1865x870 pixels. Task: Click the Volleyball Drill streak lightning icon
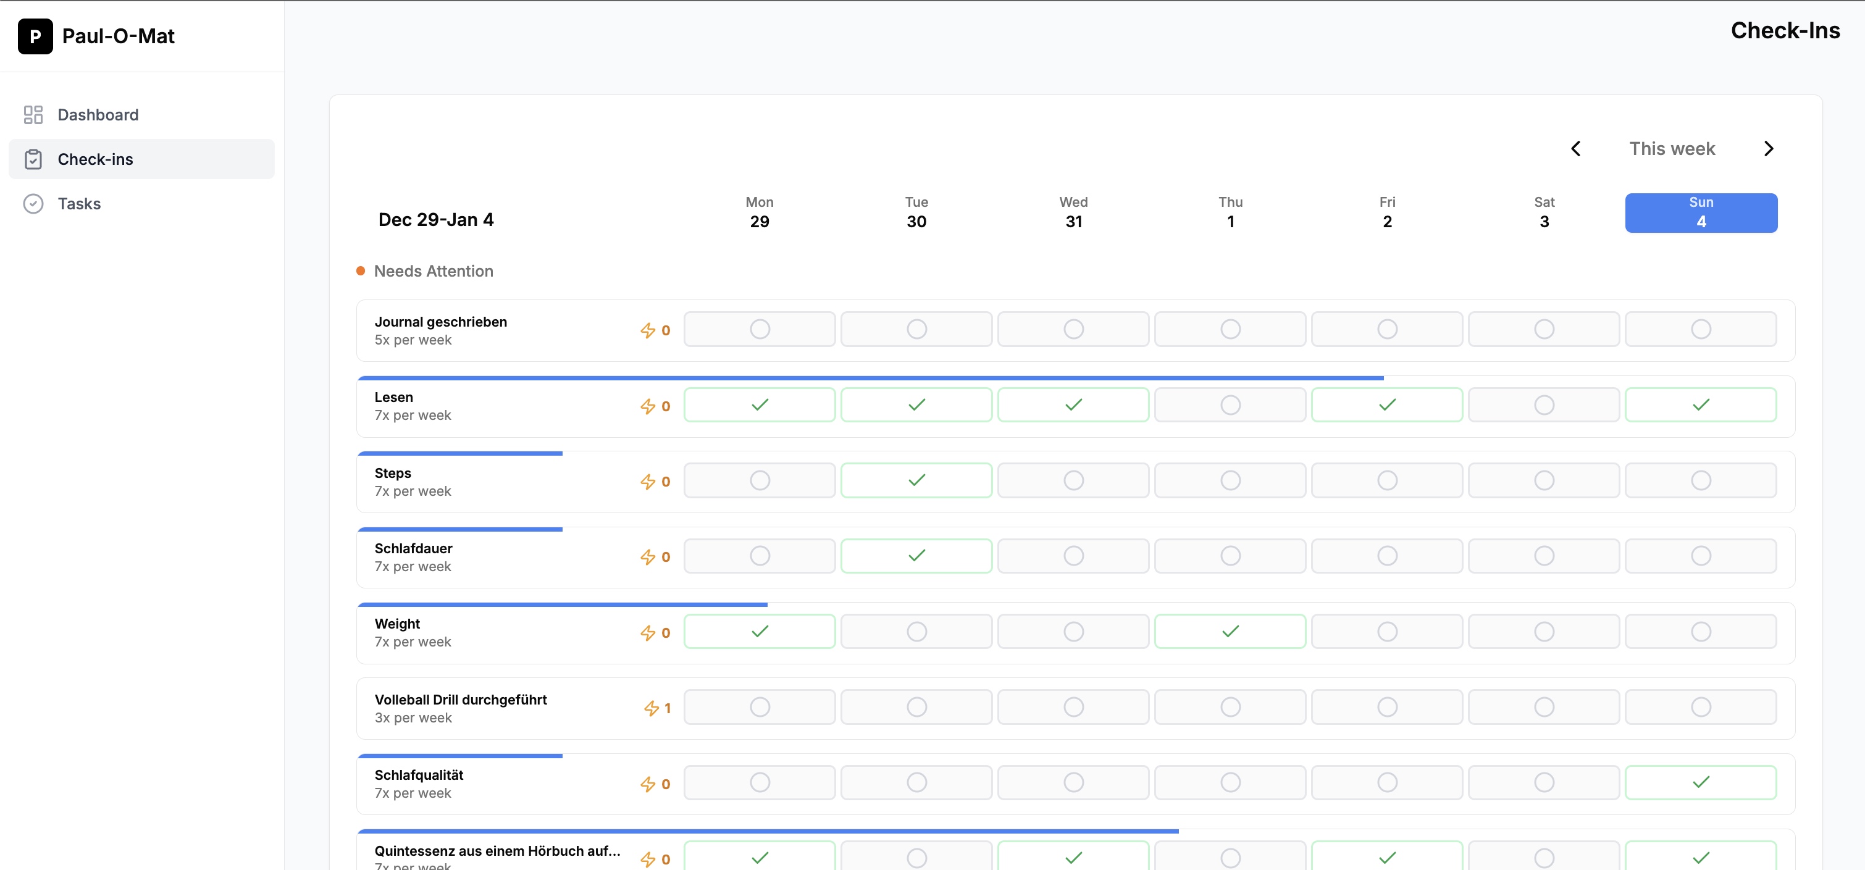651,708
